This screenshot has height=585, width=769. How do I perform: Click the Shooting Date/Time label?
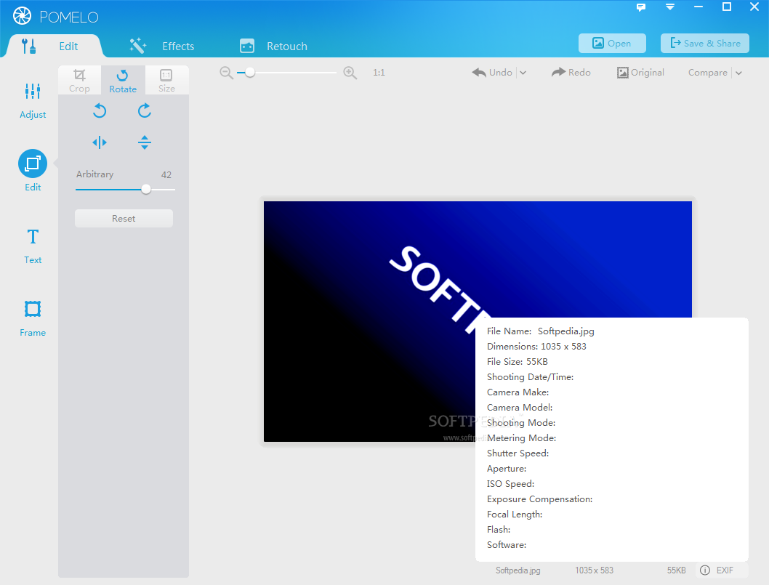tap(530, 376)
